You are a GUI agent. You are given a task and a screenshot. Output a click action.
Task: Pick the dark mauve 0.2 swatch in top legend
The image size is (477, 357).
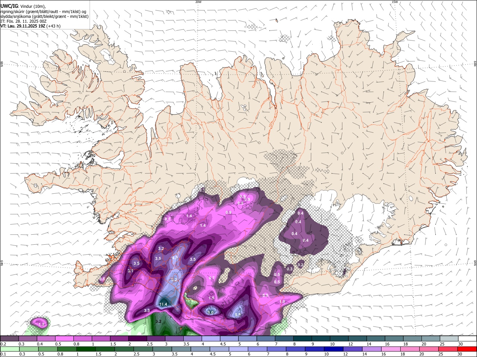[9, 338]
